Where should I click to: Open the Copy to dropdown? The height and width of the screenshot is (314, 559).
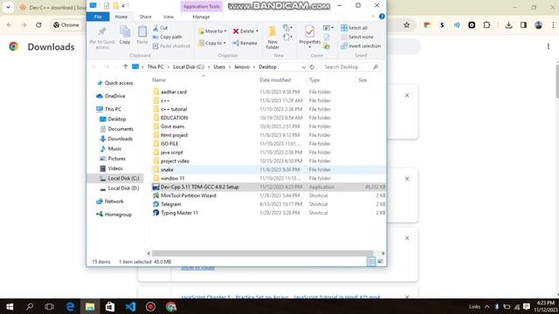[x=212, y=43]
